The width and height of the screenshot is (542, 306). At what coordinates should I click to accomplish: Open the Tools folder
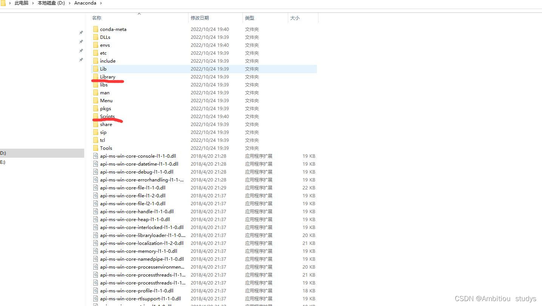106,148
